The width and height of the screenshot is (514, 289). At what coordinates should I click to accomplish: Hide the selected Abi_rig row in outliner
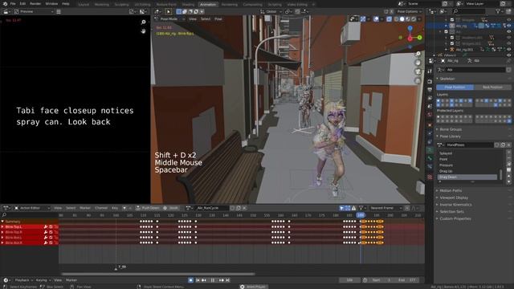coord(509,26)
